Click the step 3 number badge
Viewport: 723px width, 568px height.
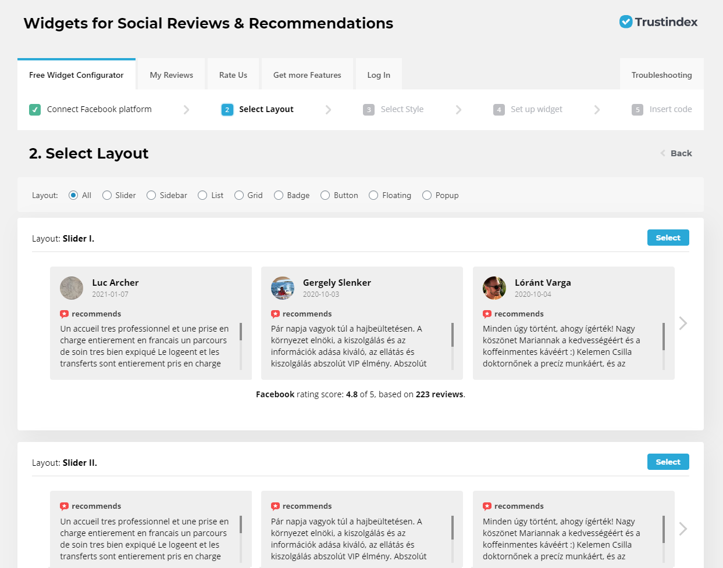click(369, 110)
